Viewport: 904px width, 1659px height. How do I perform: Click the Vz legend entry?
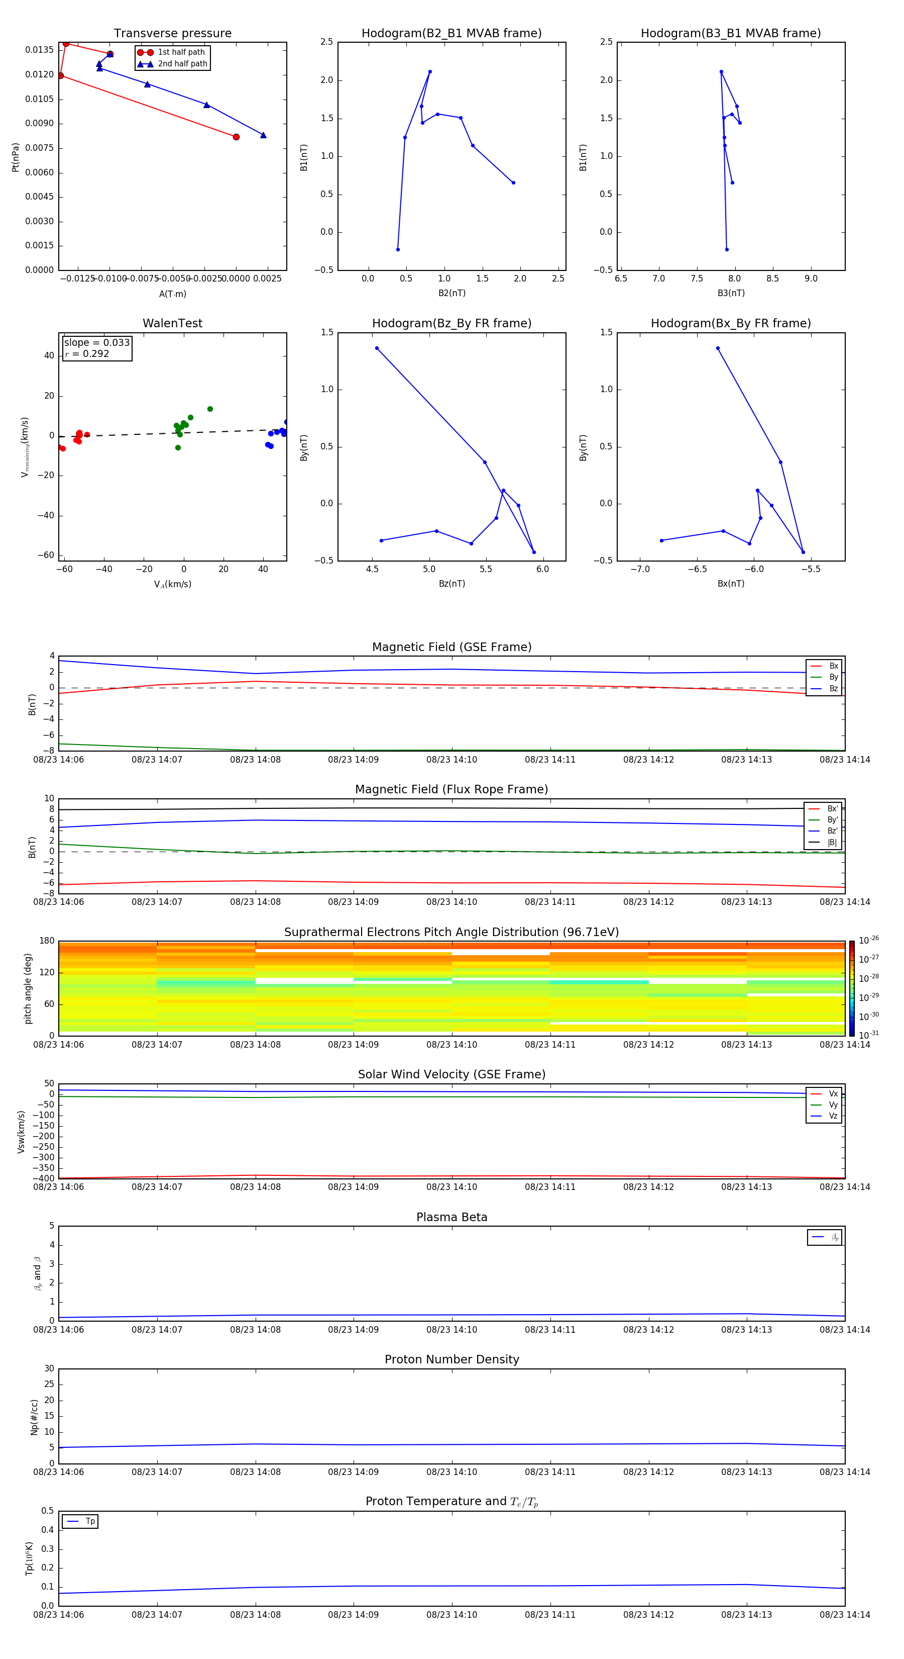point(824,1116)
